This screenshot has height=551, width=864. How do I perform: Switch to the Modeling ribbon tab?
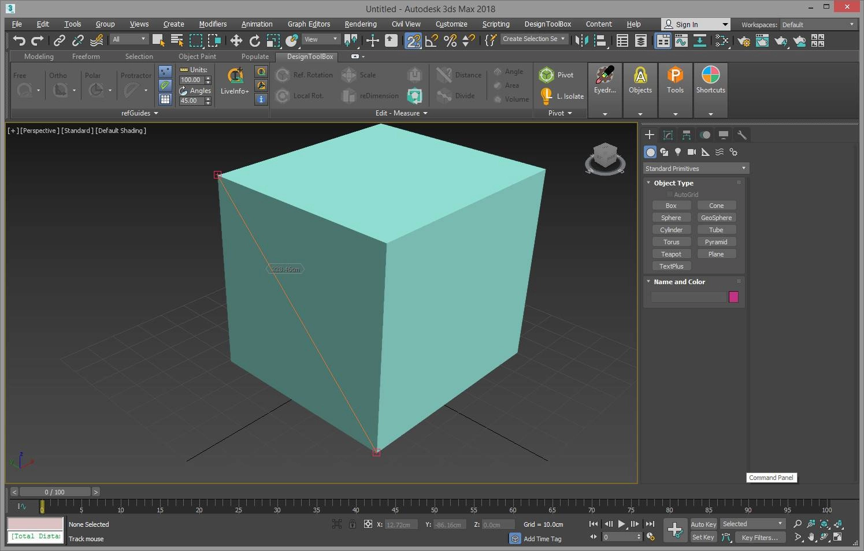coord(39,57)
